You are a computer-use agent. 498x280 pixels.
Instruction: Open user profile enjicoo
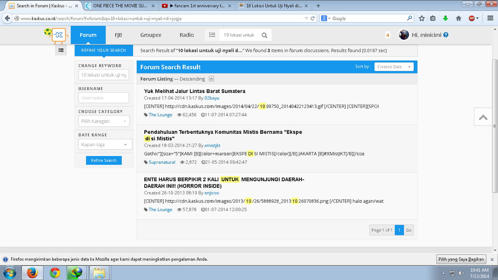(212, 193)
